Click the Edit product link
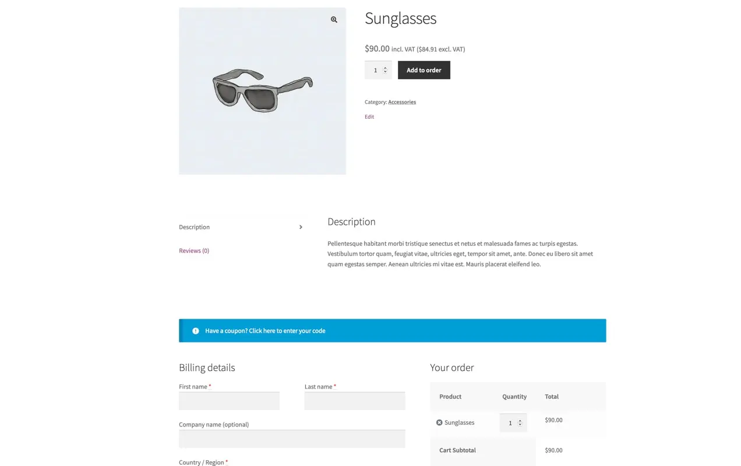 click(x=369, y=116)
